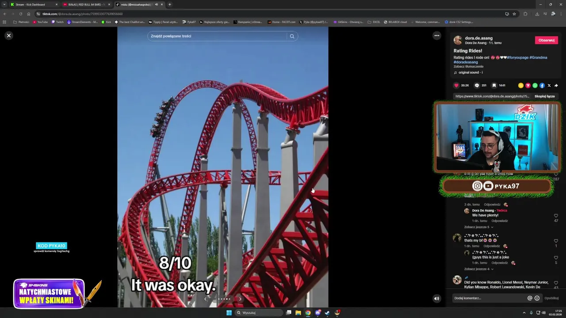Click the search magnifier icon

292,36
